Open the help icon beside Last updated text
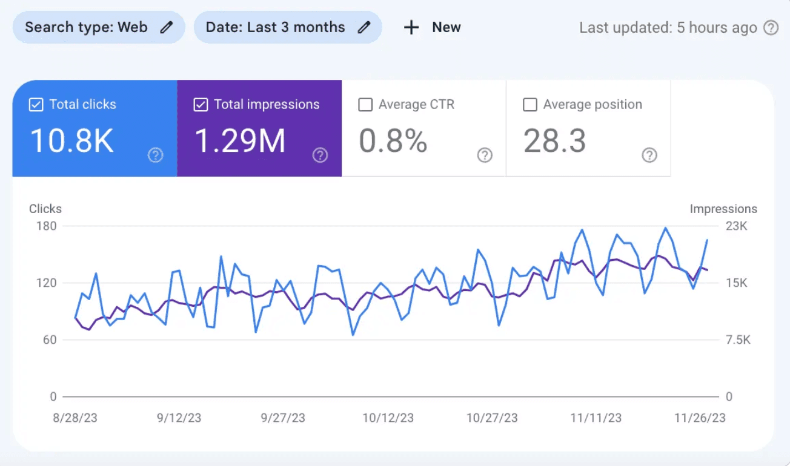 771,27
